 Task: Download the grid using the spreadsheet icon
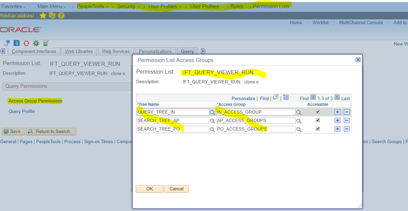coord(286,98)
